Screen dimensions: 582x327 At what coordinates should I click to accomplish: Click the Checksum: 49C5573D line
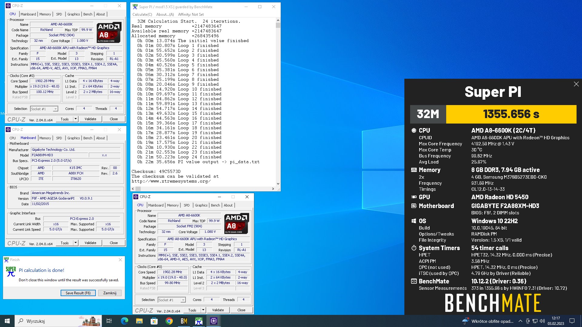pos(156,171)
